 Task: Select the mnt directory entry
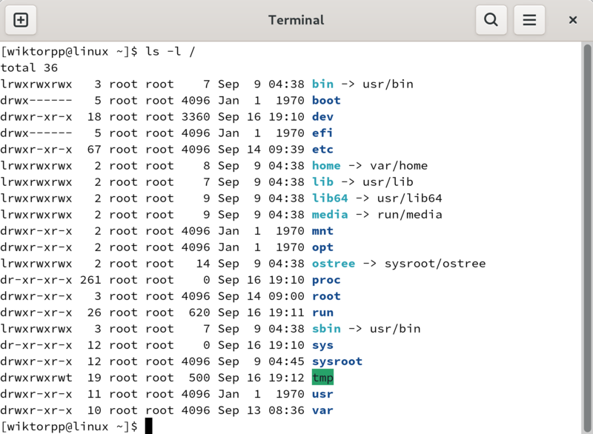(322, 230)
